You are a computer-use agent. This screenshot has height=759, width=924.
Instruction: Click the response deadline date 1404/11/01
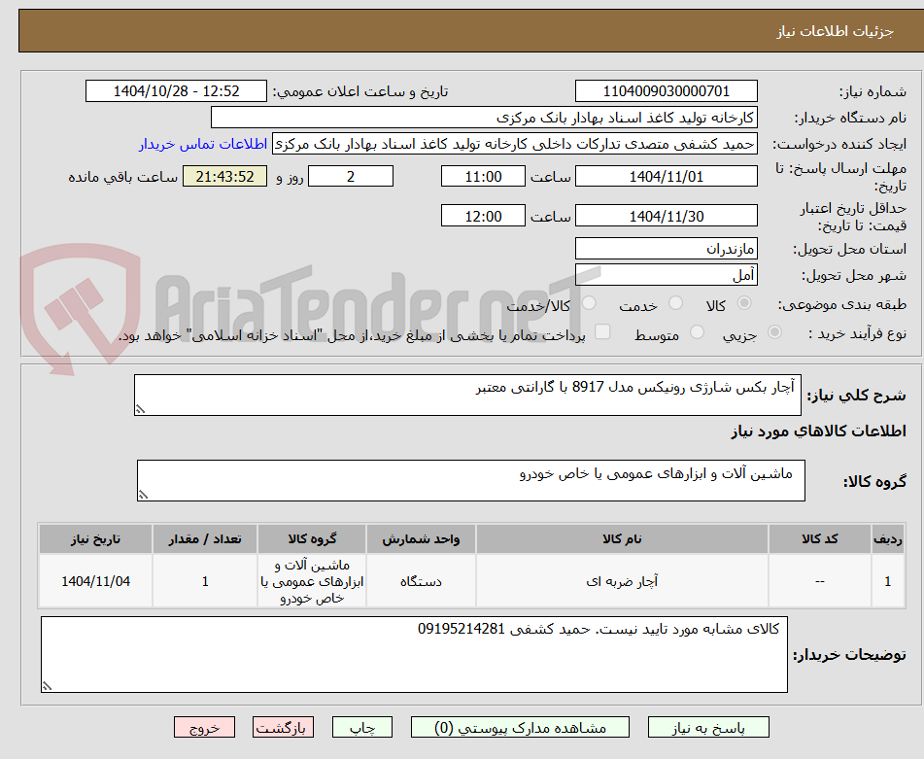click(x=666, y=176)
